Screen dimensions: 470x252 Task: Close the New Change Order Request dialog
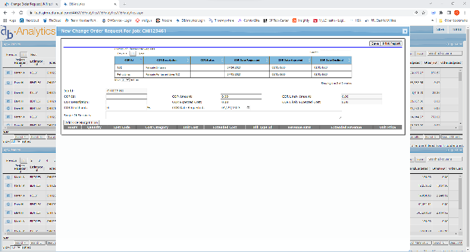coord(405,31)
